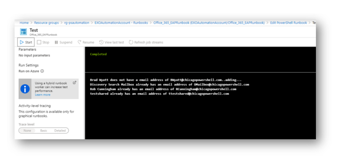This screenshot has height=163, width=337.
Task: Set trace level to None
Action: click(x=27, y=131)
